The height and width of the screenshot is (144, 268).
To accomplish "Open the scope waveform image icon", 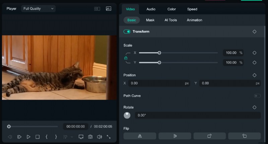I will pyautogui.click(x=109, y=9).
